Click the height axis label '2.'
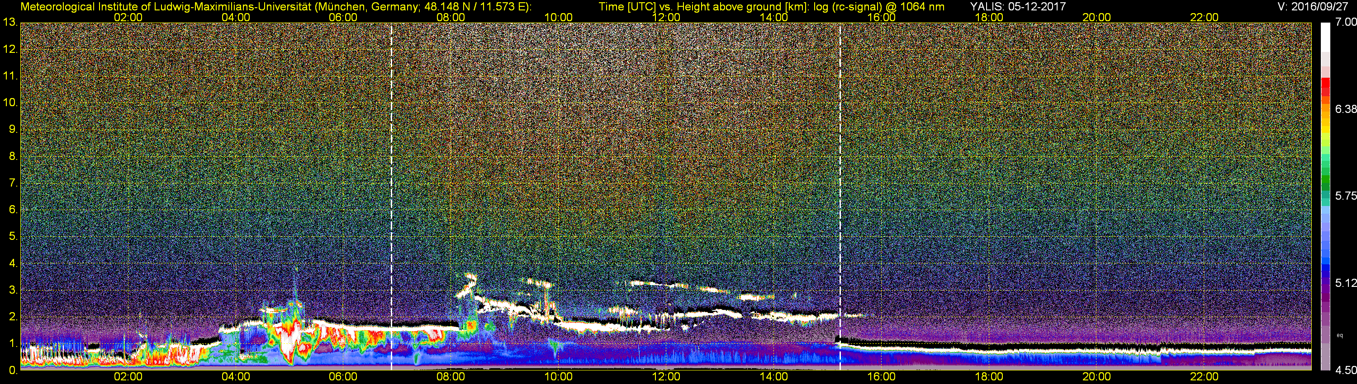The width and height of the screenshot is (1357, 384). point(13,317)
